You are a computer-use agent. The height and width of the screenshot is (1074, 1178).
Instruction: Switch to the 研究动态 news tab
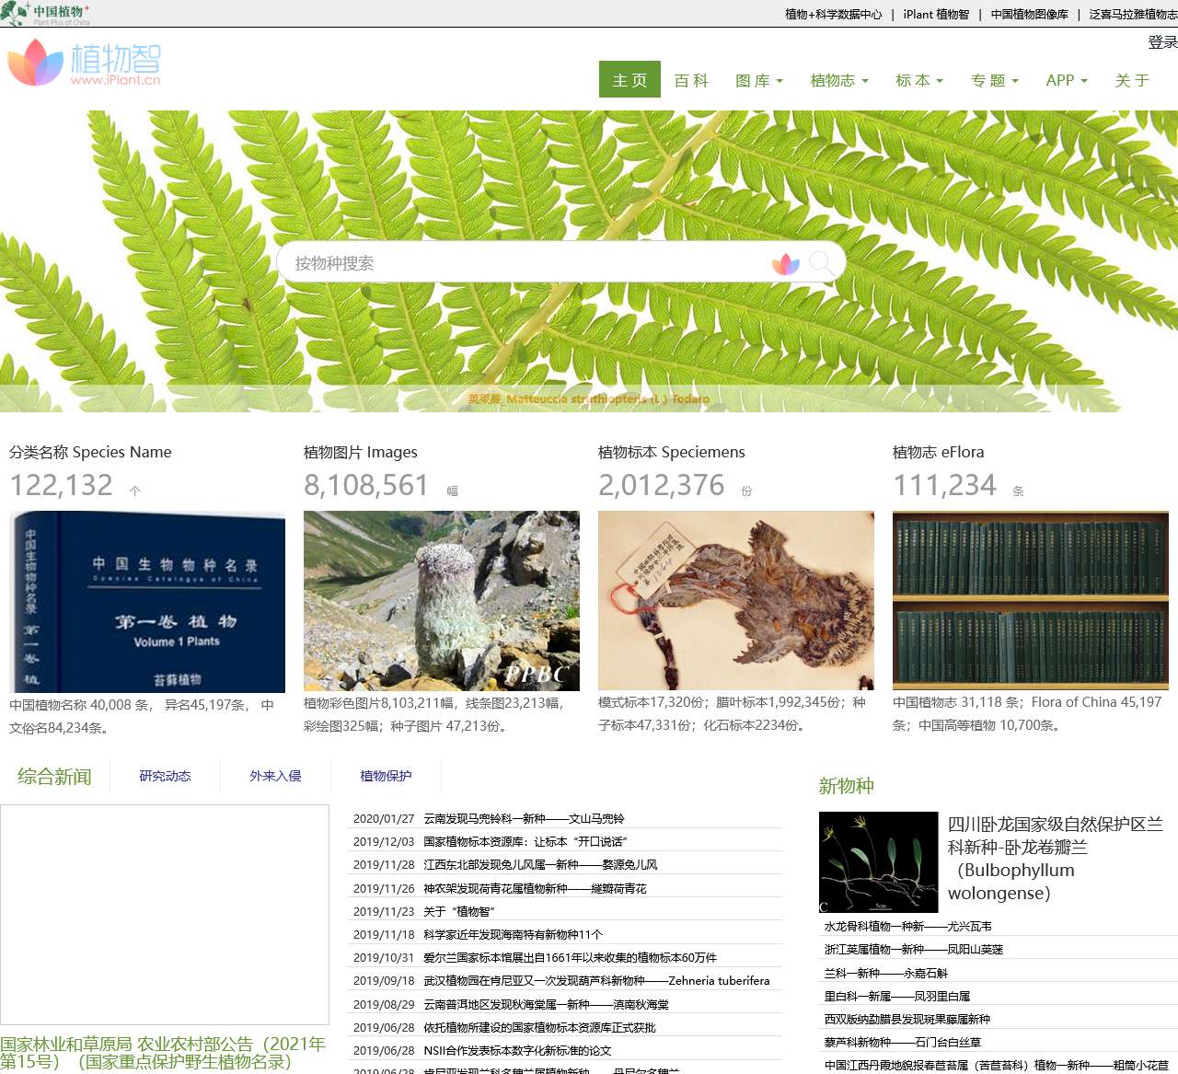164,776
